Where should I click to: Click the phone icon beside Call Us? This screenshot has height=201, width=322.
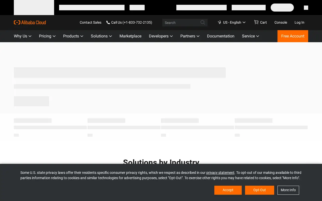point(108,22)
